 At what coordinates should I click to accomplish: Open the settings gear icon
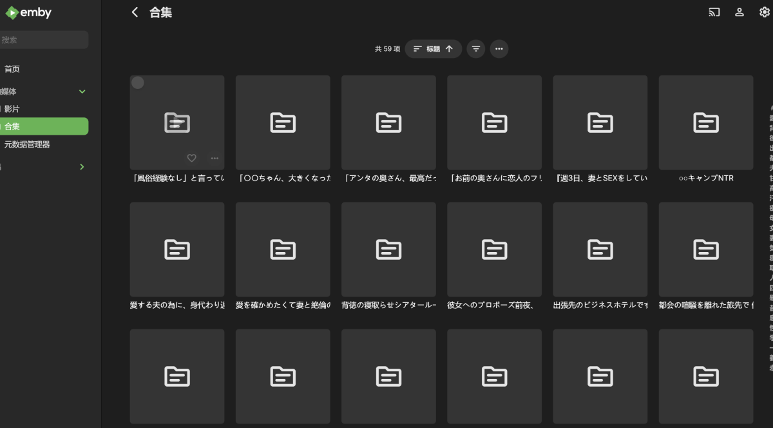point(765,12)
